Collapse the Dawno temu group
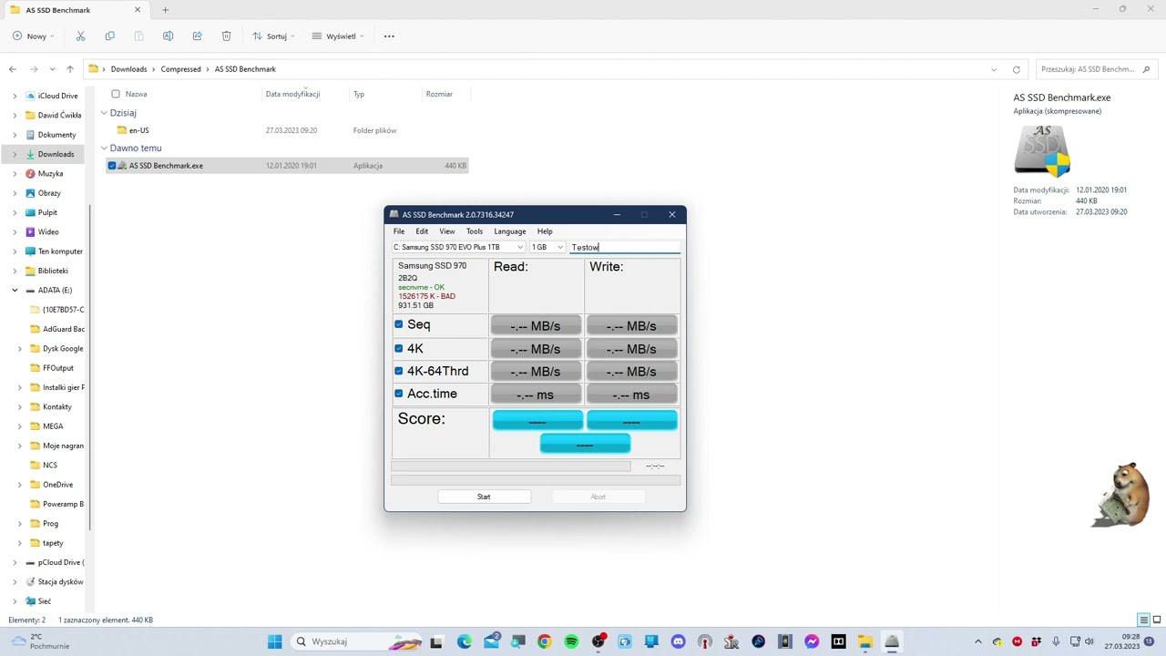Image resolution: width=1166 pixels, height=656 pixels. [104, 148]
